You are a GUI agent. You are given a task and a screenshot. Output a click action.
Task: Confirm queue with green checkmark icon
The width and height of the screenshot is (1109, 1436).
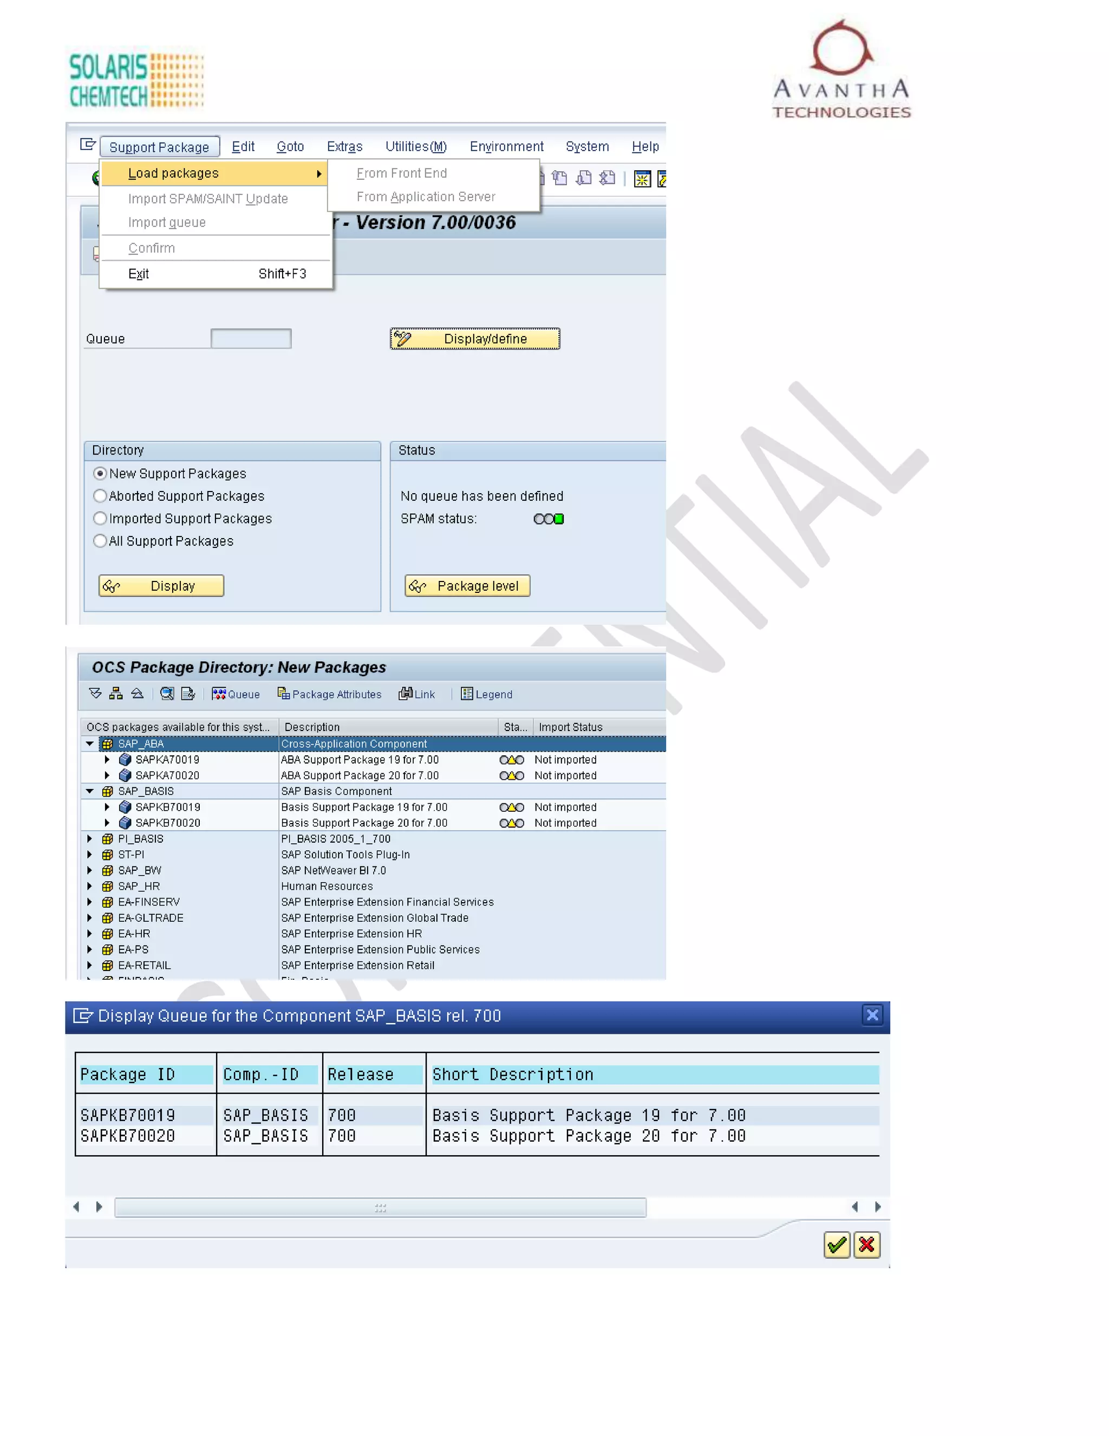point(836,1245)
